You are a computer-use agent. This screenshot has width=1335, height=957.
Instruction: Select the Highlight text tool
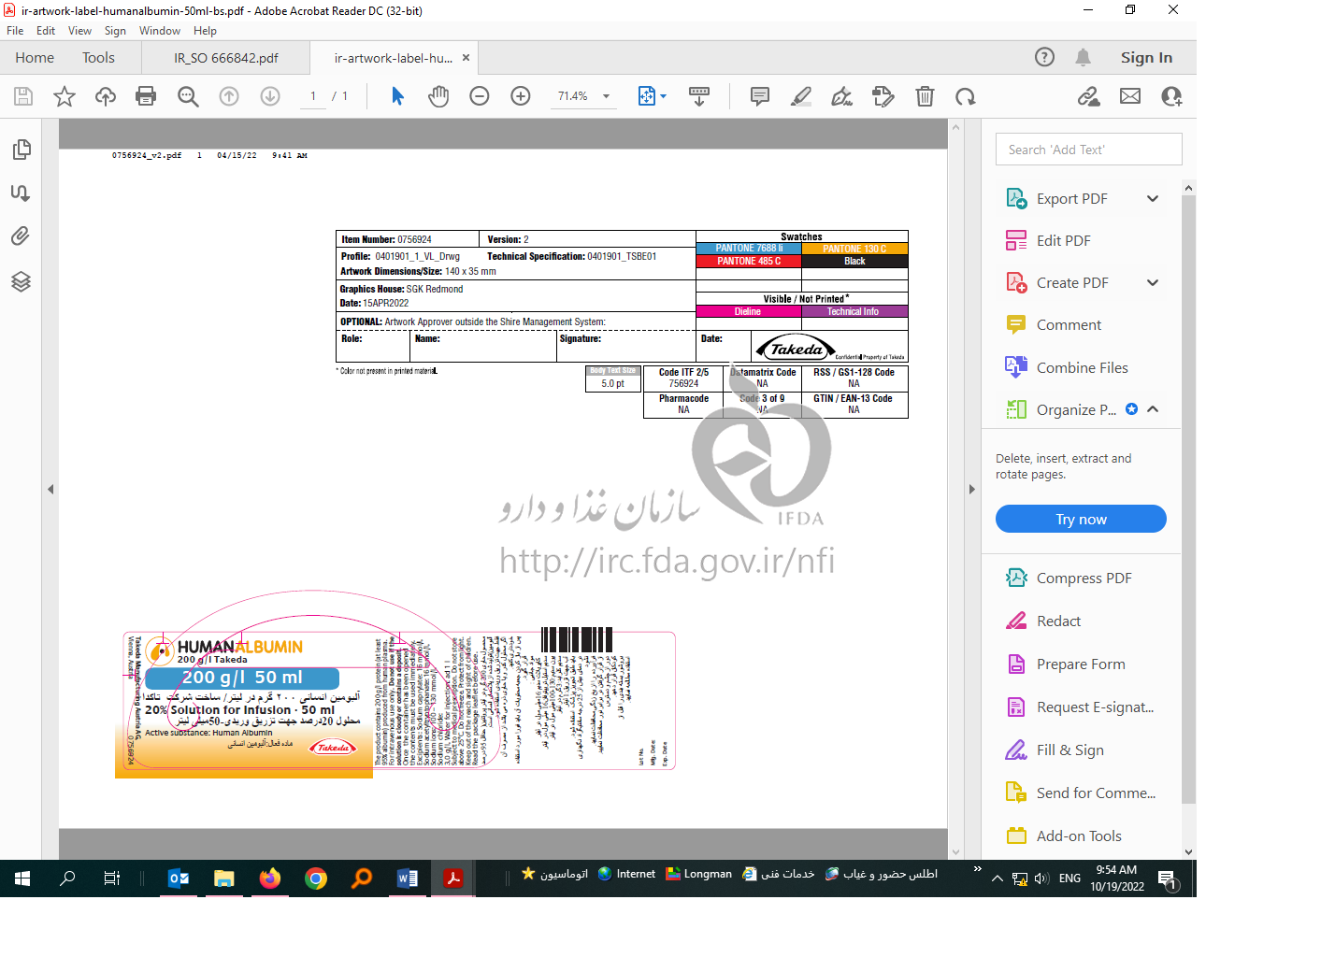click(x=801, y=96)
